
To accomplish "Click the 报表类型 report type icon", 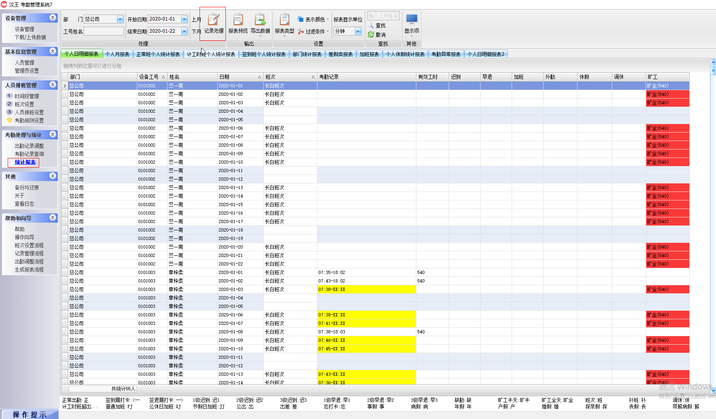I will click(284, 19).
